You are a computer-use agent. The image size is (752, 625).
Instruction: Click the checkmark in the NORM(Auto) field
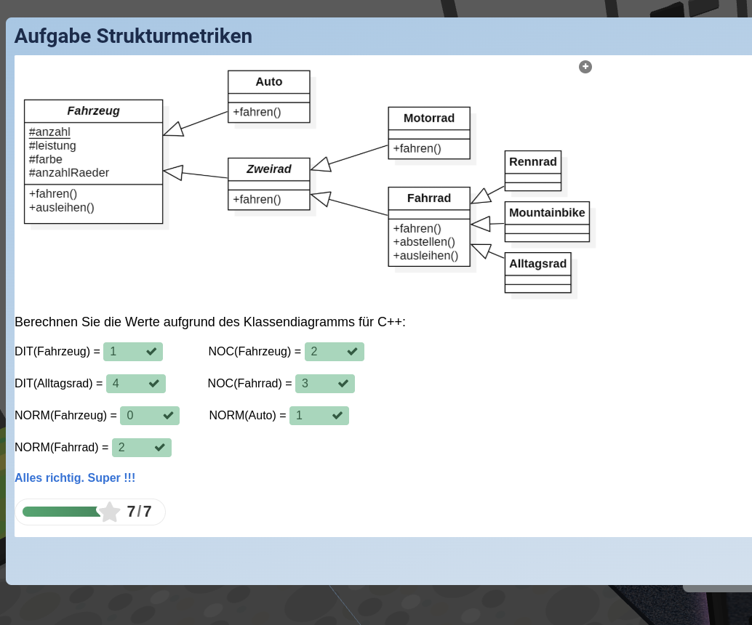tap(337, 415)
